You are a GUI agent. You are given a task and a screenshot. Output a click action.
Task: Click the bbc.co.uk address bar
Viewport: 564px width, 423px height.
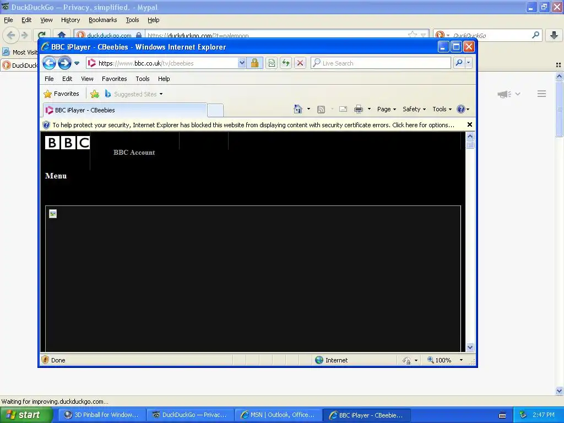pyautogui.click(x=167, y=63)
